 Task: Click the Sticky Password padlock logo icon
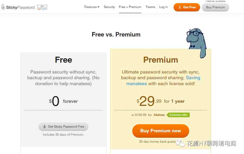tap(3, 7)
